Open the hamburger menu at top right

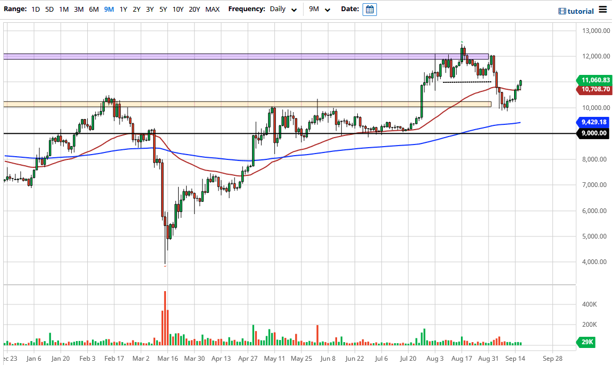[x=603, y=9]
